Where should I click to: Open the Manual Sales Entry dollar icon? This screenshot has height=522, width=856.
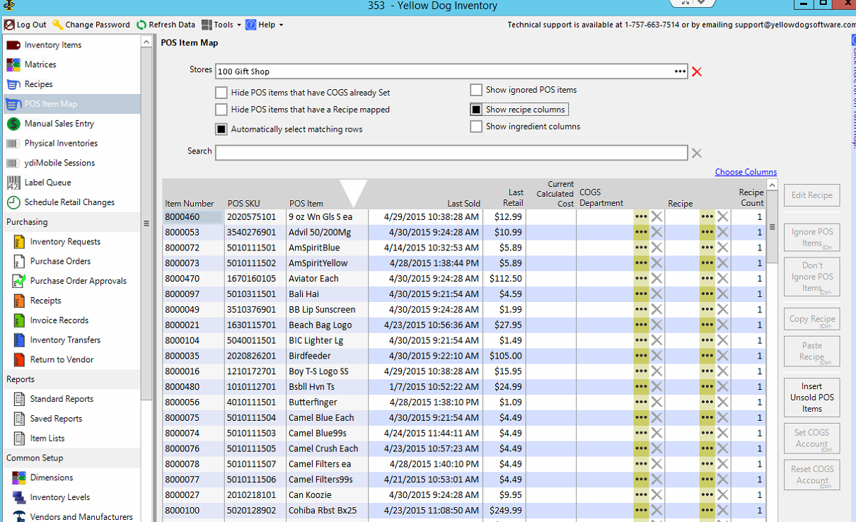13,124
